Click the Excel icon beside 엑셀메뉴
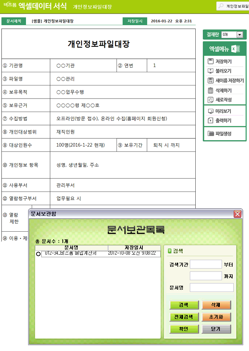This screenshot has width=249, height=351. (235, 49)
